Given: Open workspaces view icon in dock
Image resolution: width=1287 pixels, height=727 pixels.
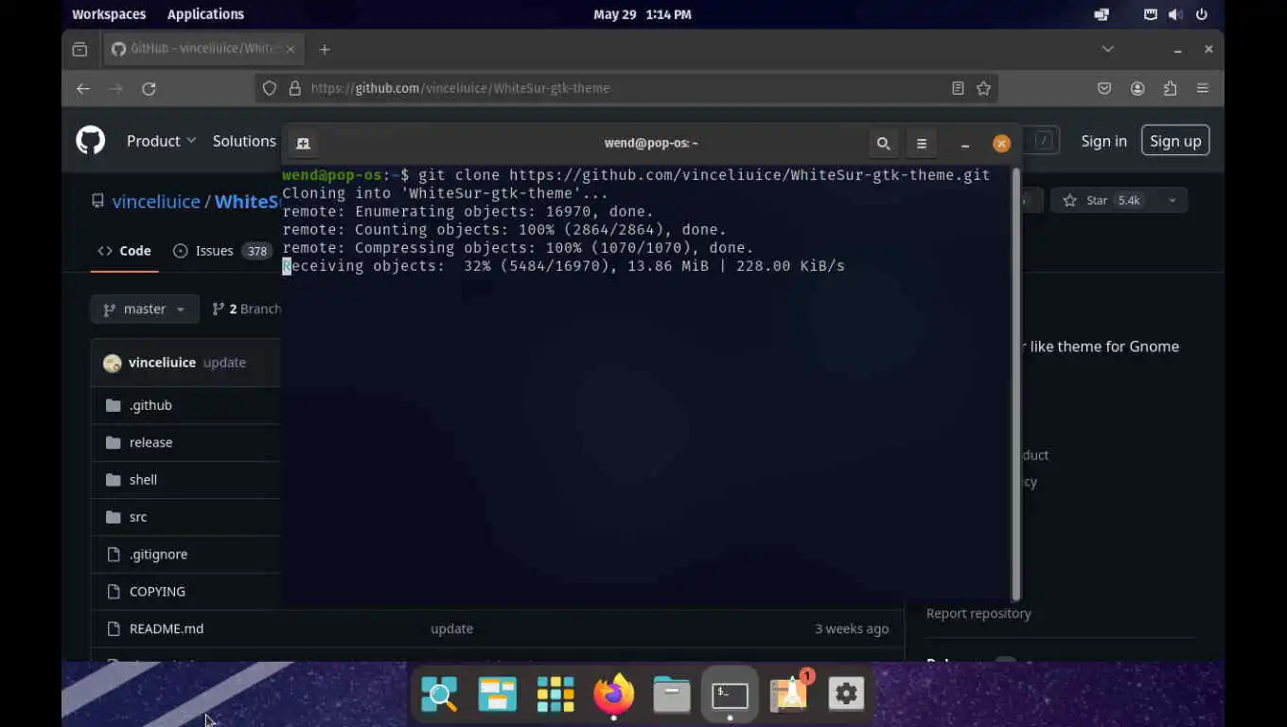Looking at the screenshot, I should click(x=497, y=695).
